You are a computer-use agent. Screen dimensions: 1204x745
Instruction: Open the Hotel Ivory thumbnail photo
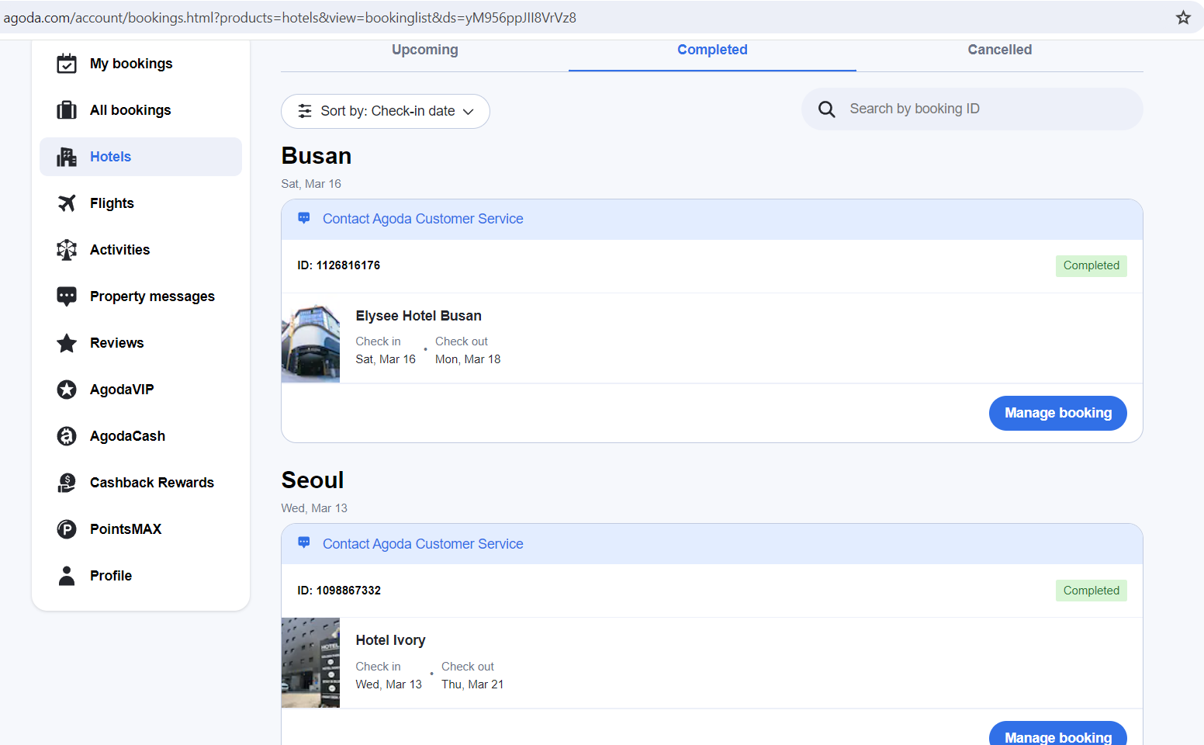point(310,663)
